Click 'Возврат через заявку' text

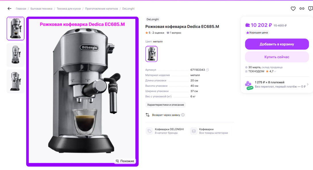[166, 115]
